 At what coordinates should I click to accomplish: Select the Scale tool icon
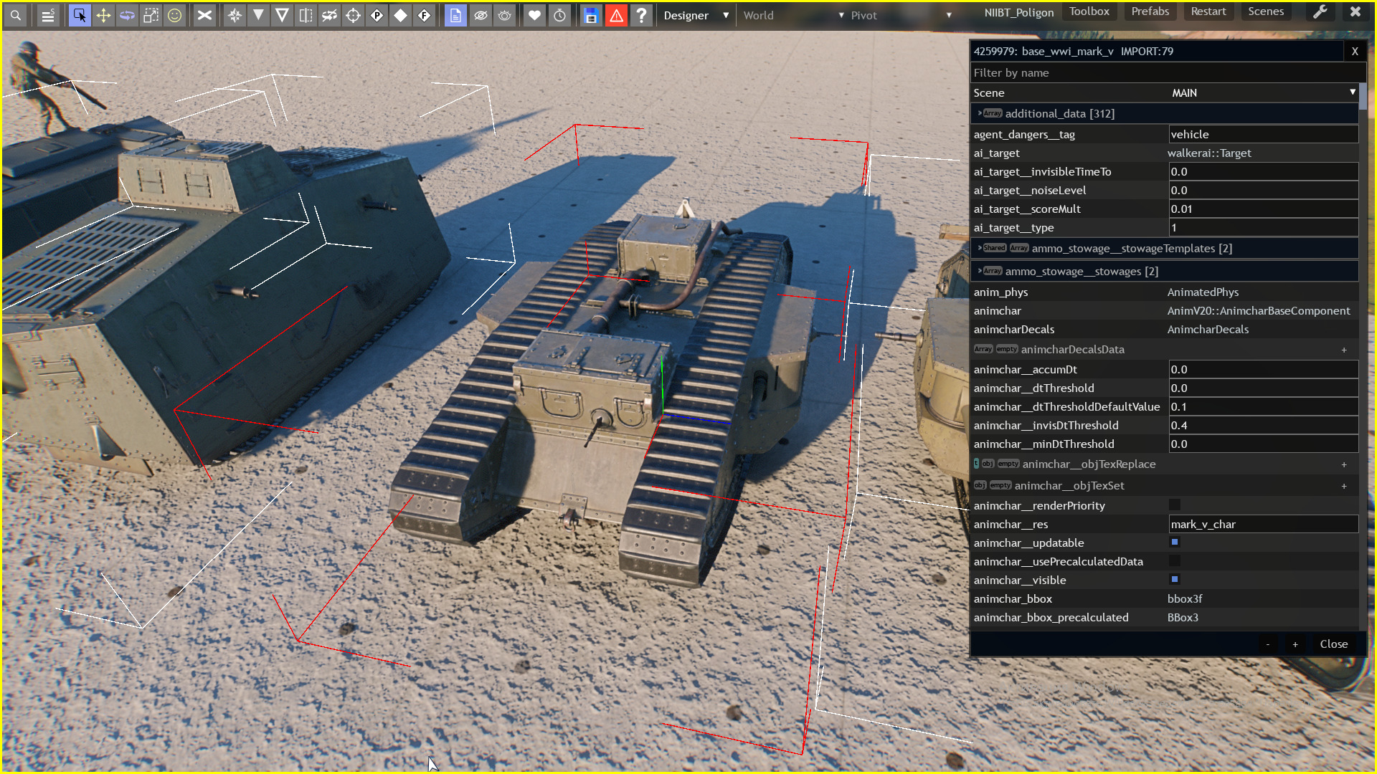pyautogui.click(x=151, y=15)
